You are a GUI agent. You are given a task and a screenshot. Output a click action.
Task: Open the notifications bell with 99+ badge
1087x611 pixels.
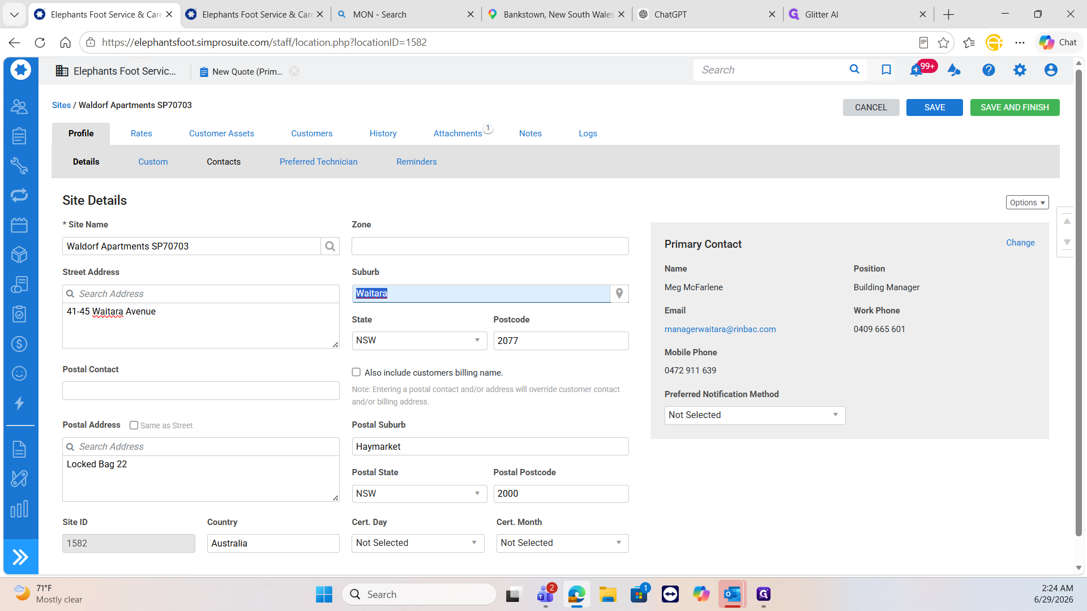916,70
